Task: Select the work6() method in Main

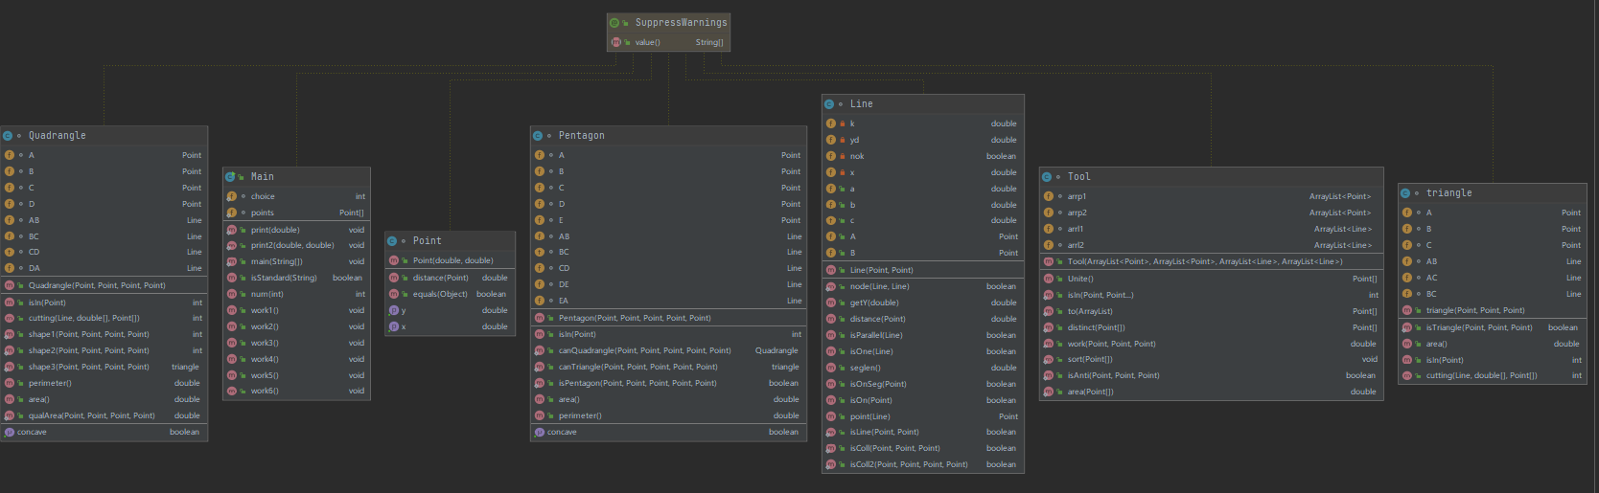Action: [x=265, y=391]
